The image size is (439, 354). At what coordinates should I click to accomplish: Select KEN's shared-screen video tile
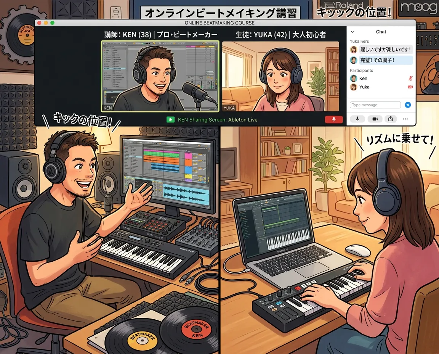(160, 76)
